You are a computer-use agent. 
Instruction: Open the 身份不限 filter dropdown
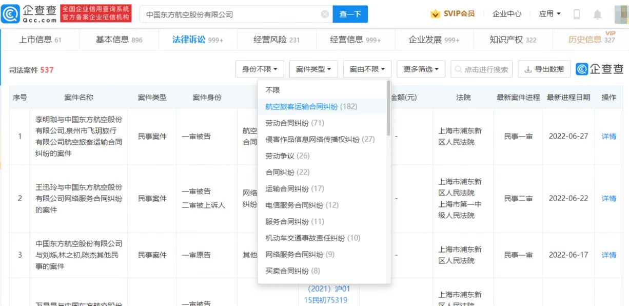click(x=260, y=69)
